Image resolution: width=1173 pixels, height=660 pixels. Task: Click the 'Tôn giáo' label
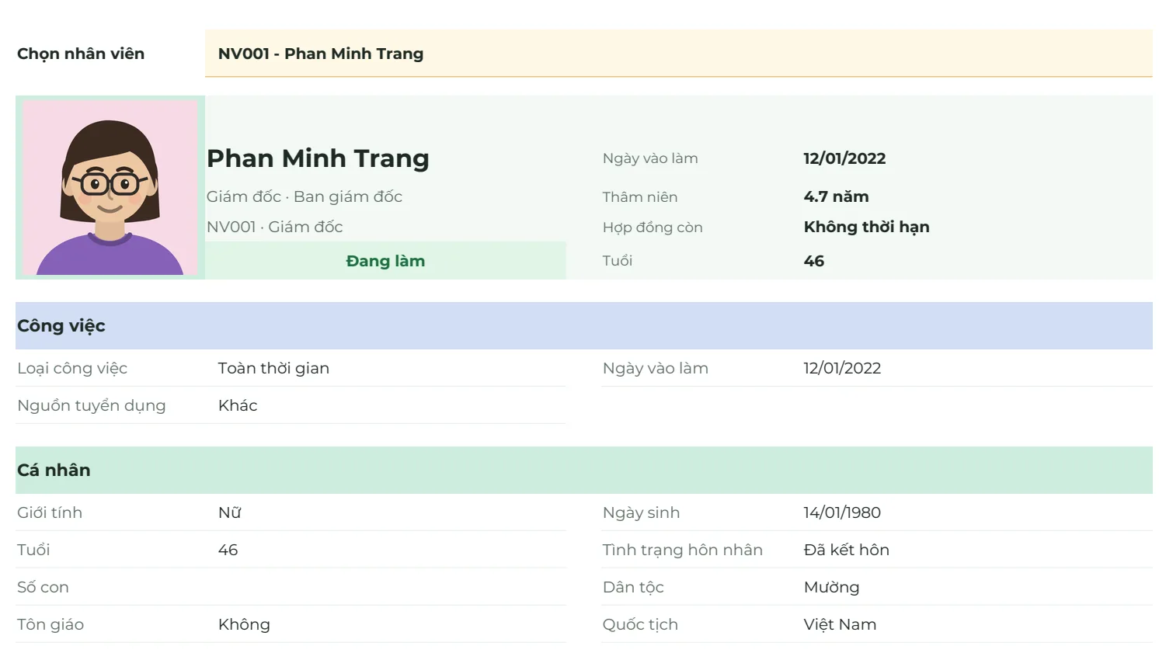[x=50, y=624]
